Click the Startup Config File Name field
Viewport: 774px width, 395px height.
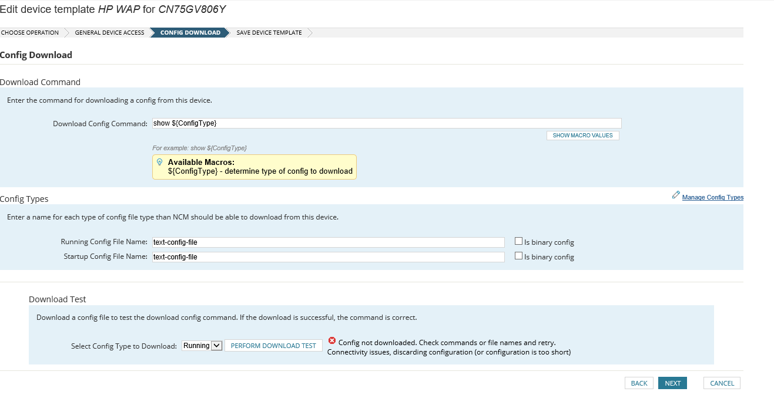328,256
